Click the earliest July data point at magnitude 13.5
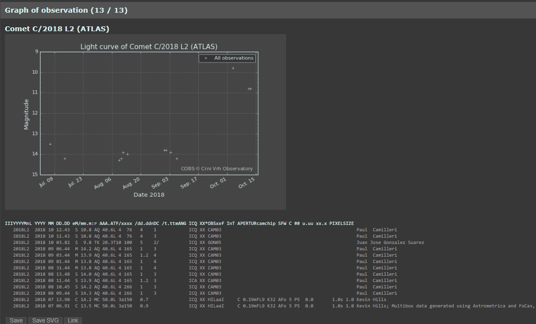The image size is (536, 324). [50, 144]
